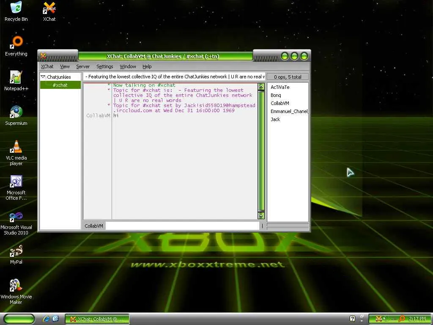
Task: Click the second quick launch icon beside Internet Explorer
Action: coord(55,319)
